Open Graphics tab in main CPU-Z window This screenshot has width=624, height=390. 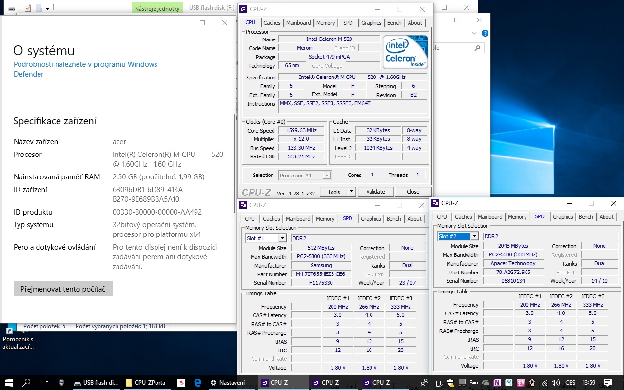pos(371,23)
